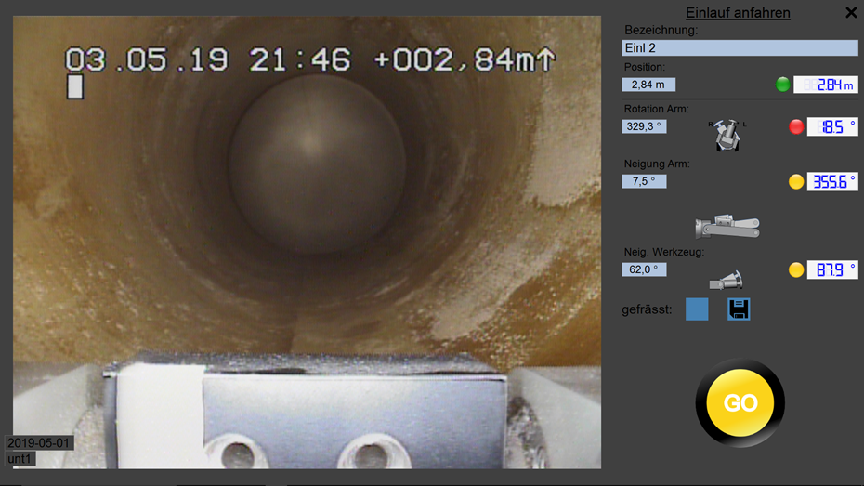Click the yellow Neig. Werkzeug status indicator
The height and width of the screenshot is (486, 864).
[x=796, y=269]
